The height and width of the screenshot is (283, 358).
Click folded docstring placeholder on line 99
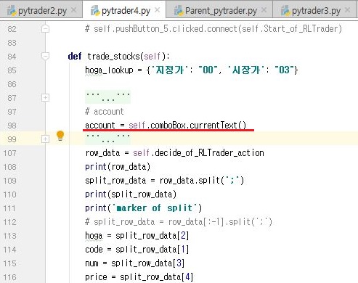pos(108,139)
